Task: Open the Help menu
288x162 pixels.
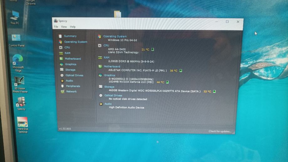Action: 73,27
